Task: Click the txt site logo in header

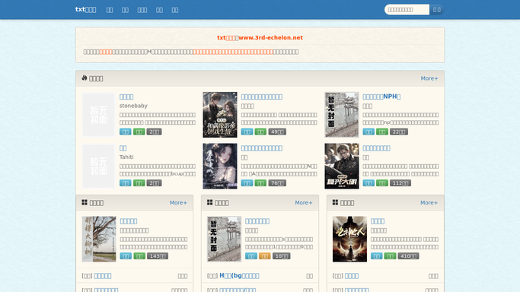Action: (85, 10)
